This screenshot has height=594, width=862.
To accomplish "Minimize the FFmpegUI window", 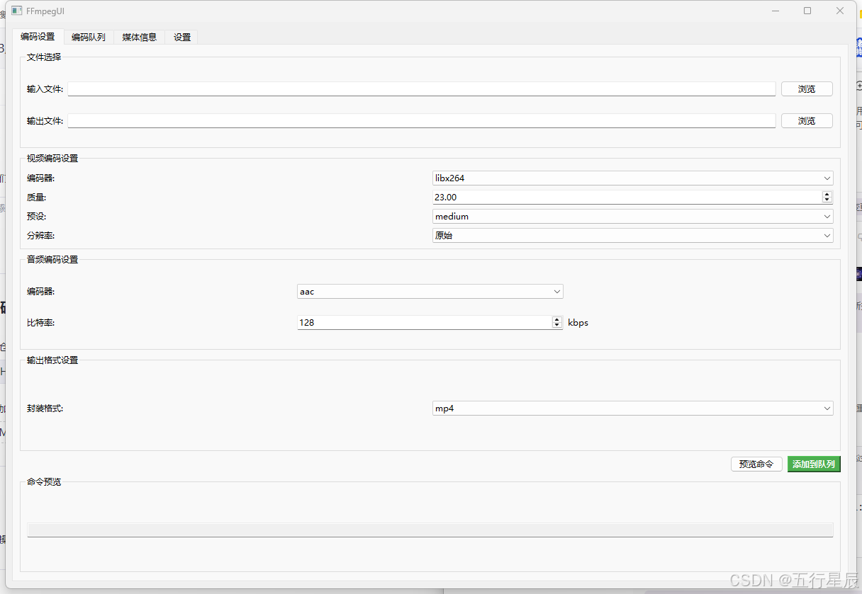I will click(x=775, y=11).
